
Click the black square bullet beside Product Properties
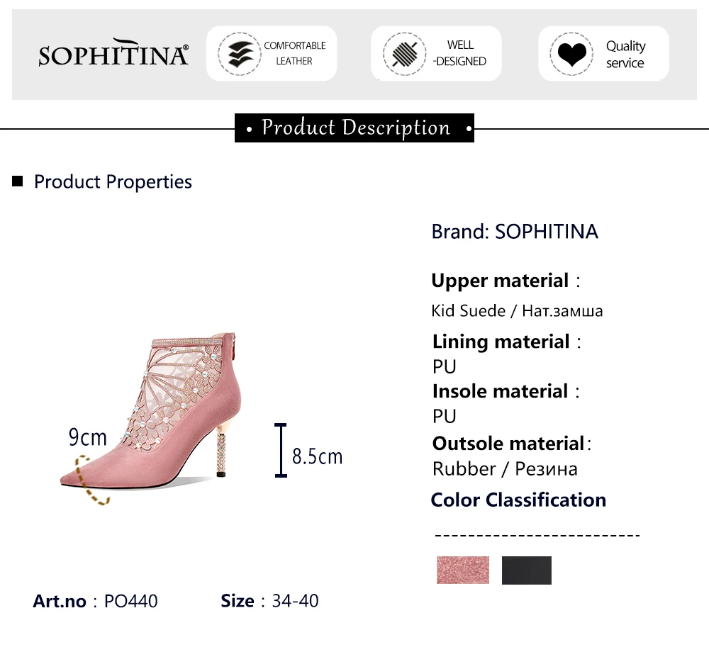[x=18, y=182]
